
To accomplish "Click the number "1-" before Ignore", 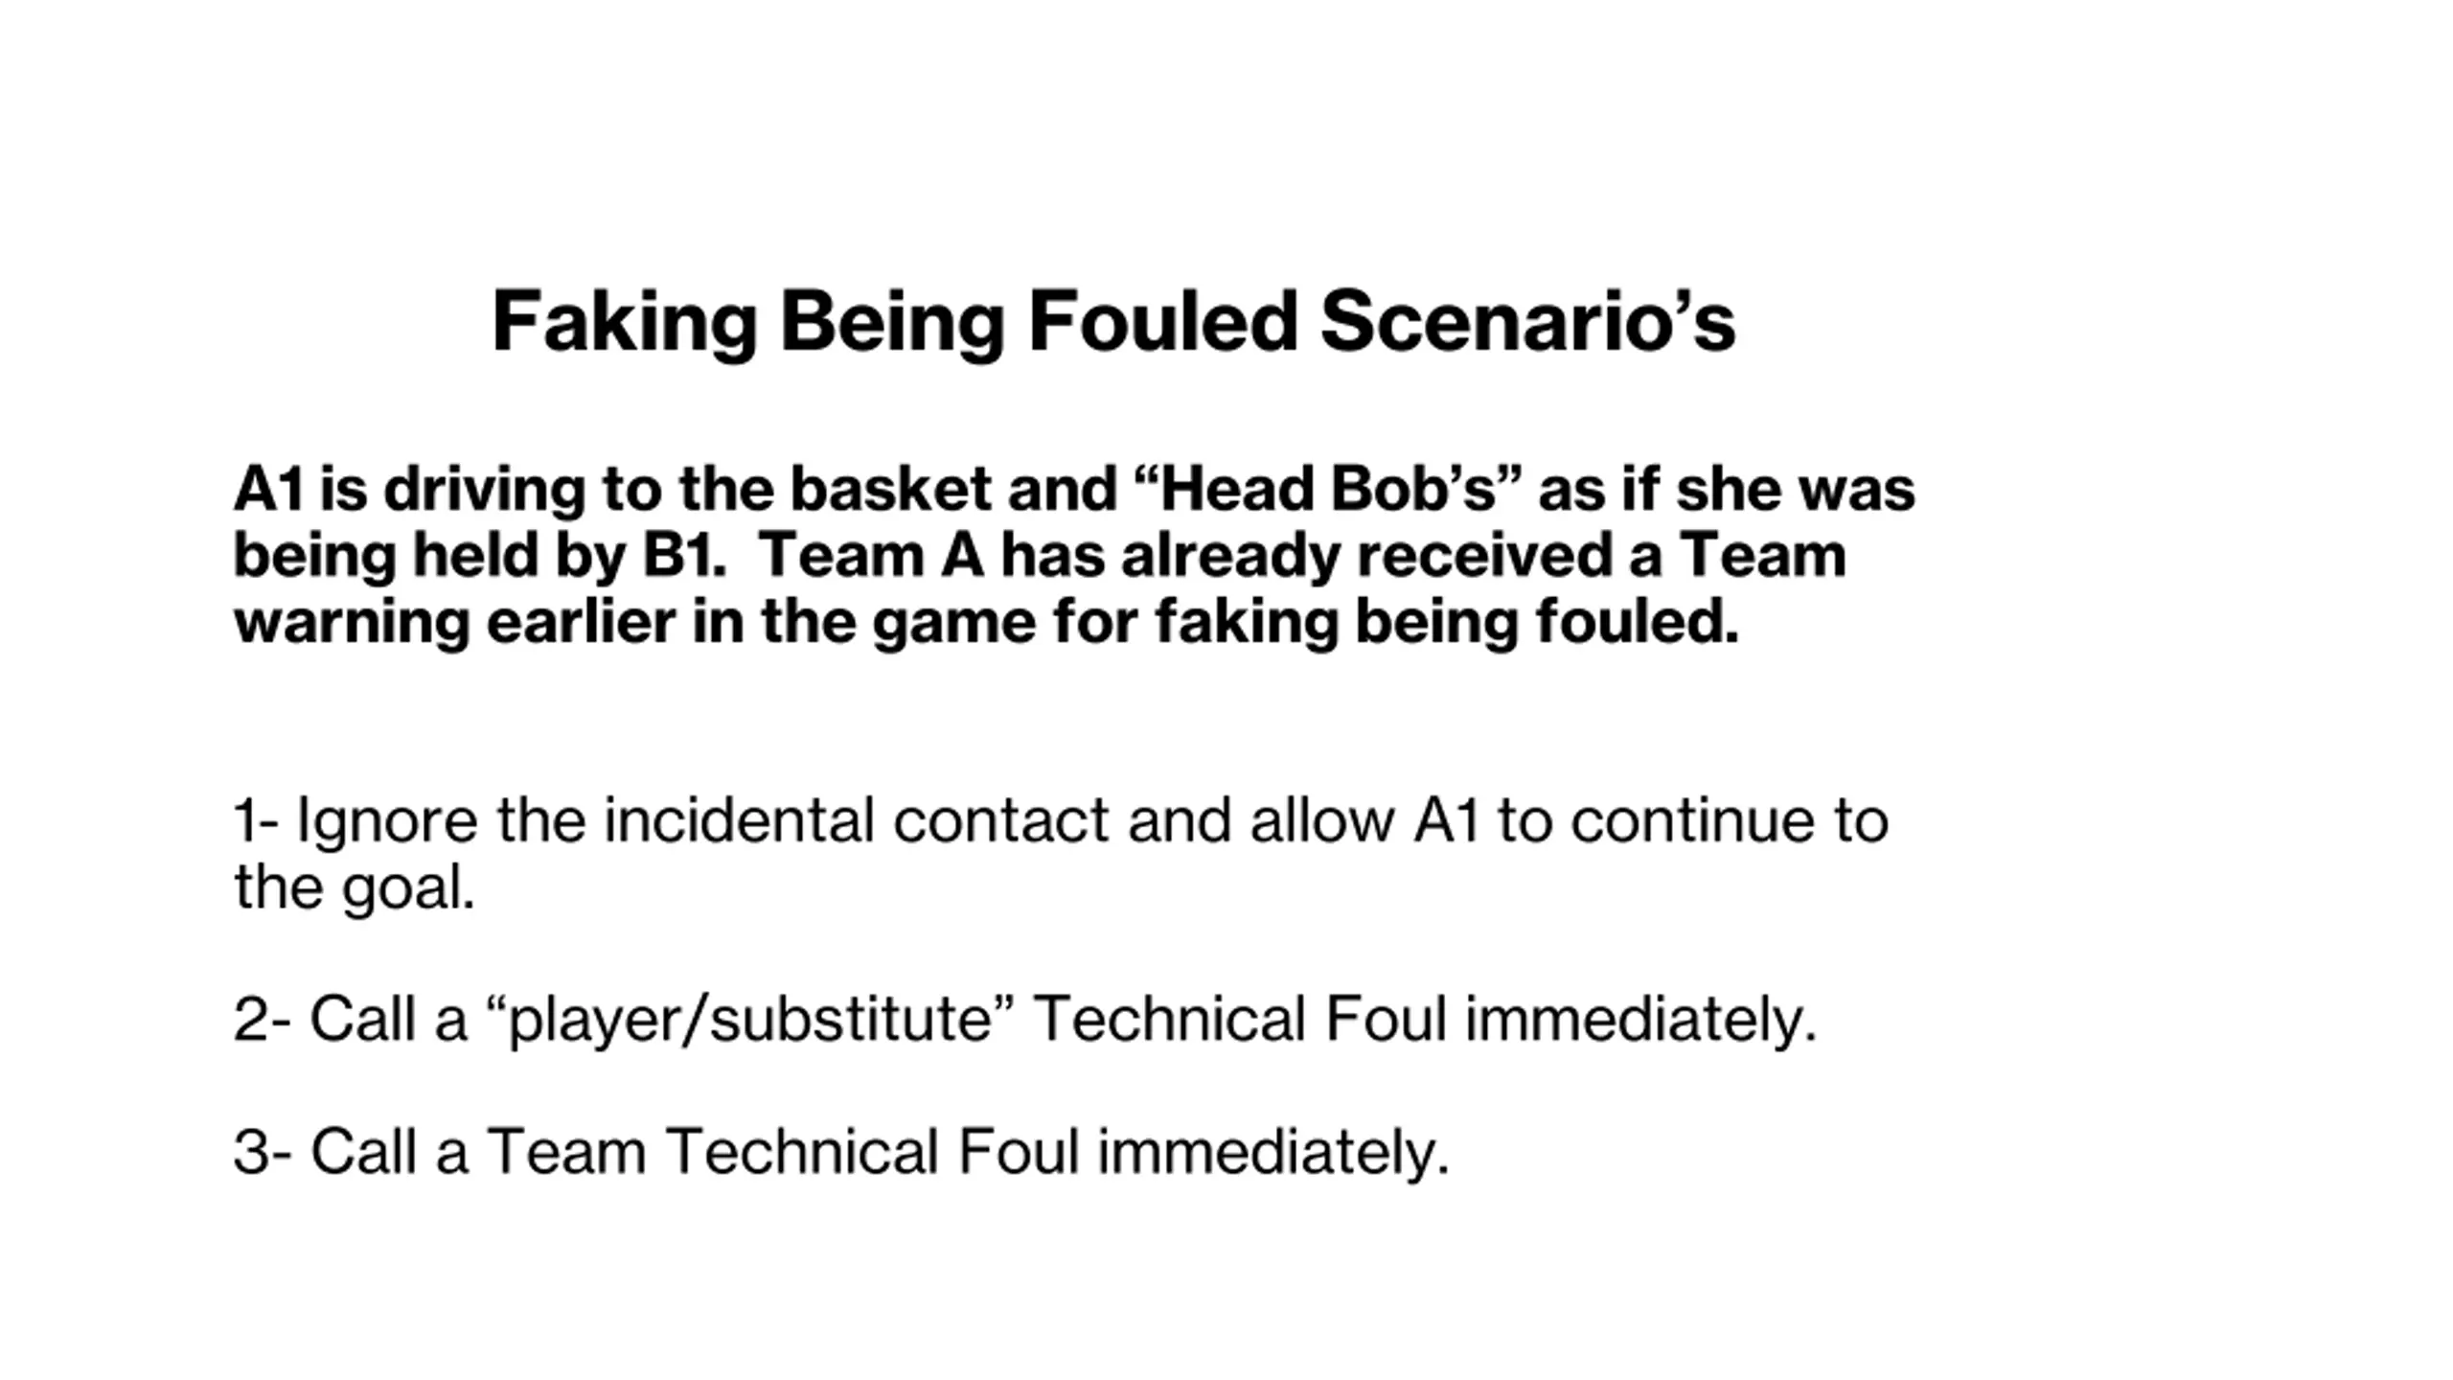I will [x=256, y=821].
